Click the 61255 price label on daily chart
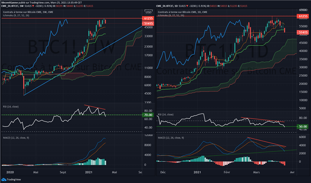This screenshot has height=183, width=311. 303,16
